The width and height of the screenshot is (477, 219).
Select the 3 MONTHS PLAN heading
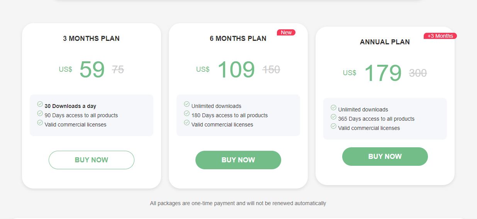(92, 39)
